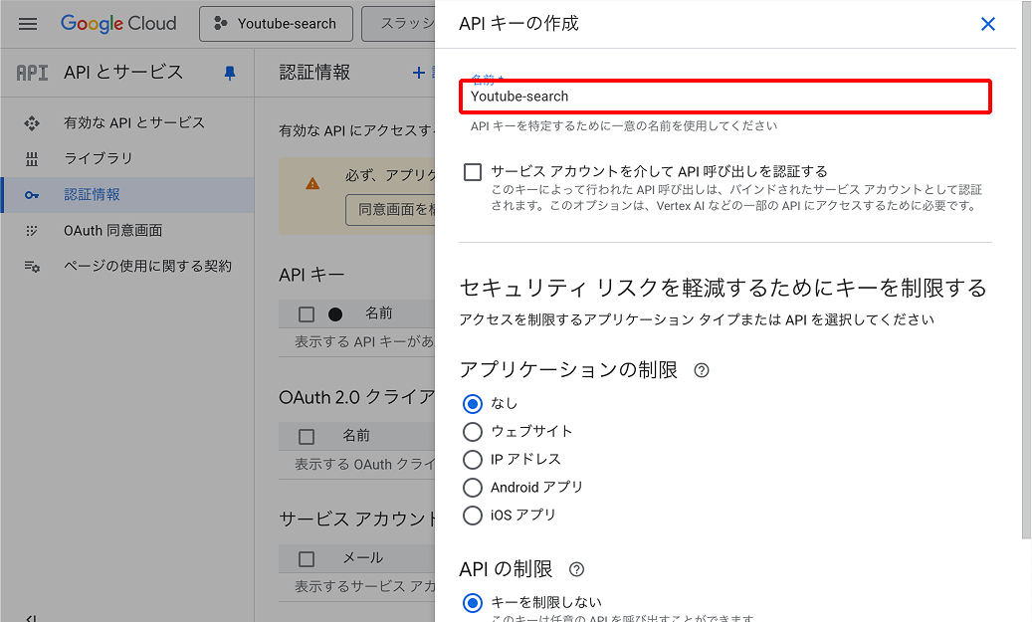Close the API key creation panel
The image size is (1032, 622).
(x=987, y=24)
